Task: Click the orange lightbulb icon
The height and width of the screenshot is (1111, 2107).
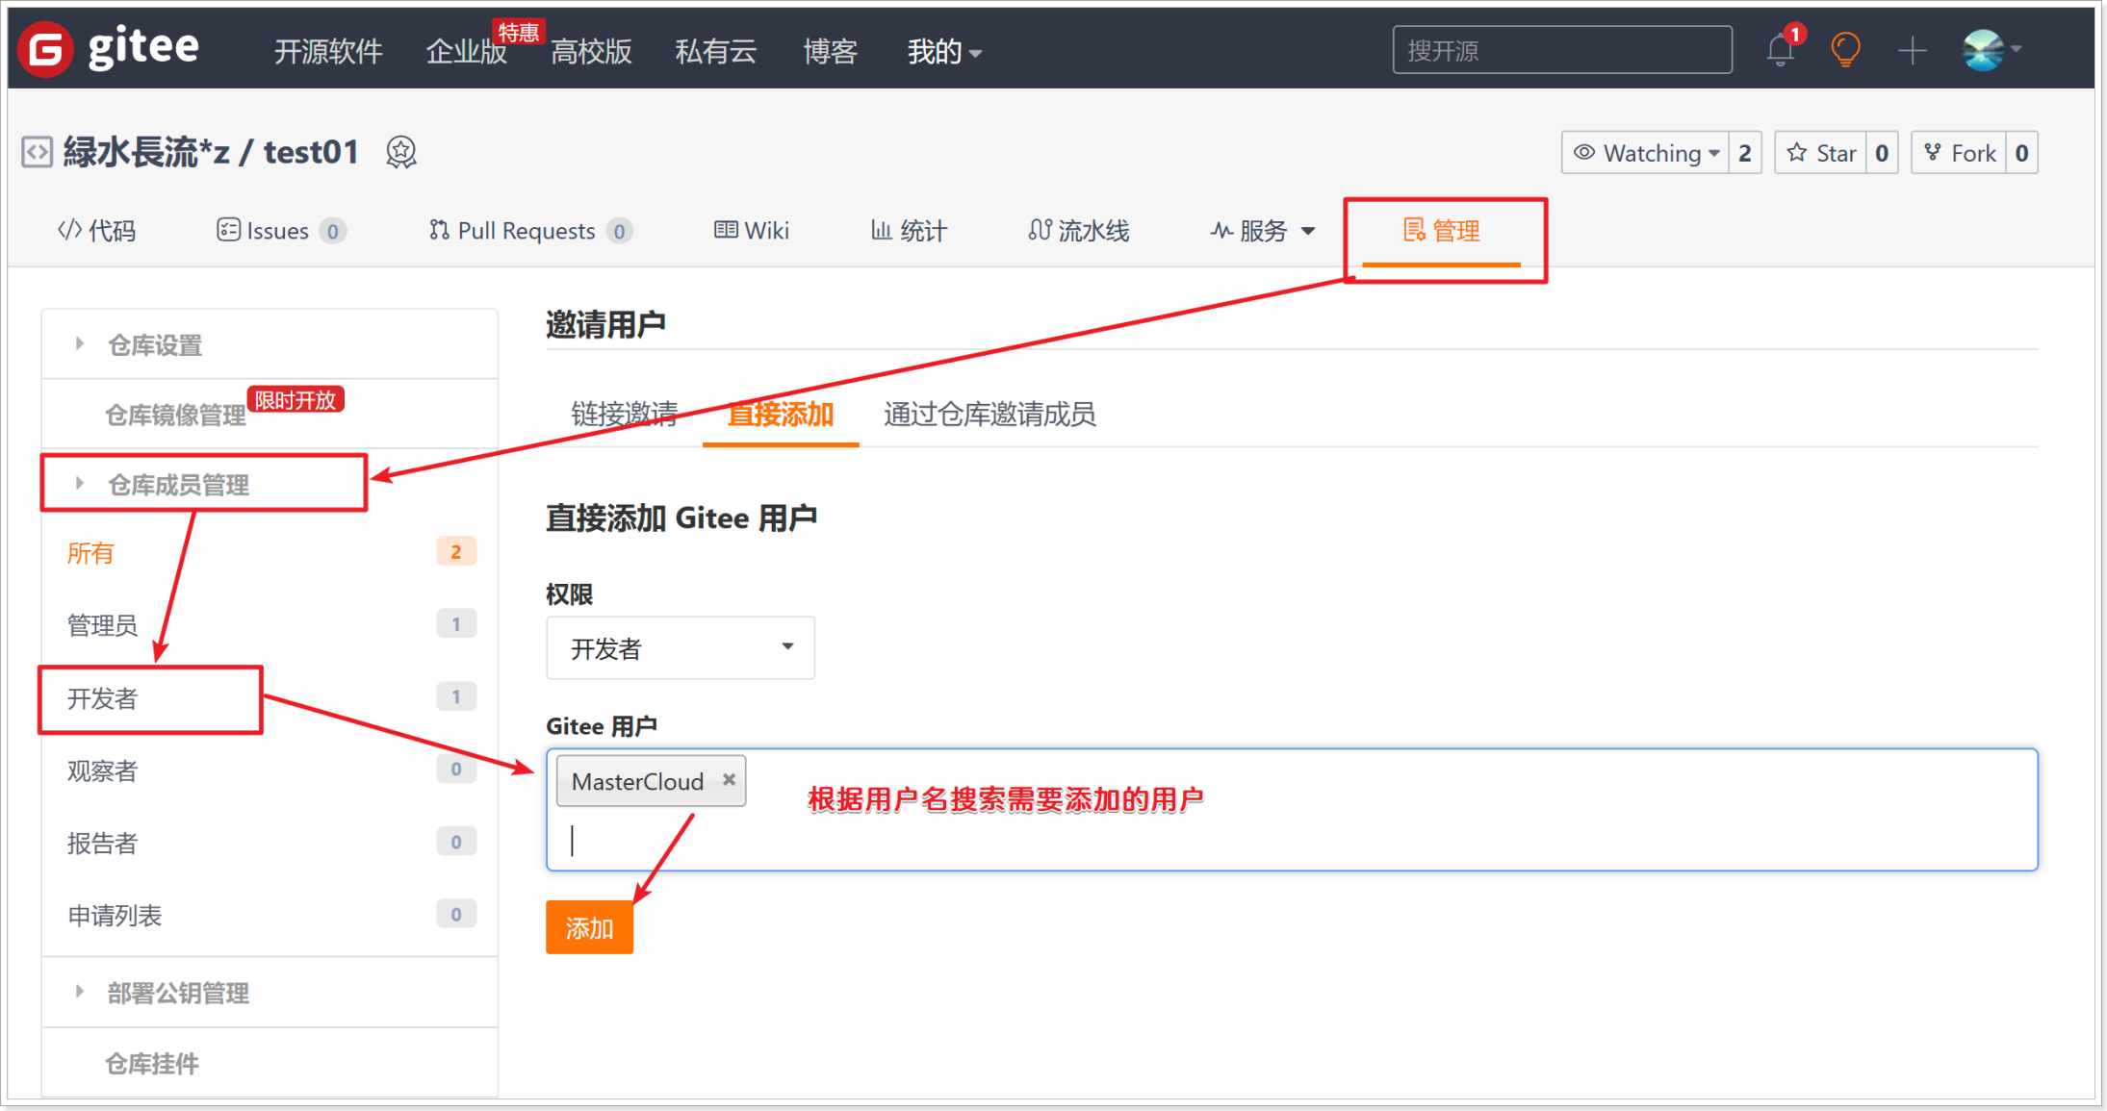Action: 1844,50
